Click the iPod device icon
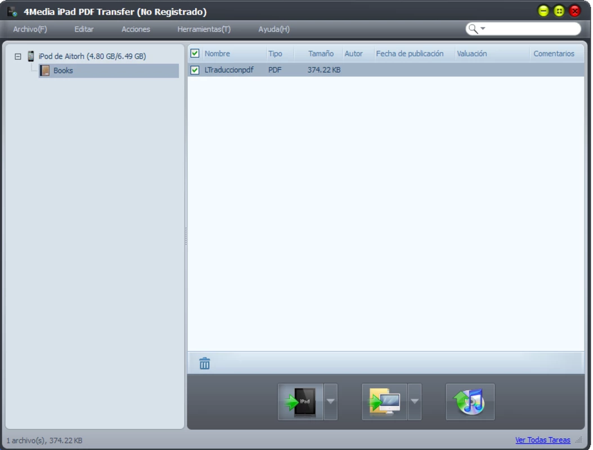The width and height of the screenshot is (593, 450). click(x=30, y=56)
